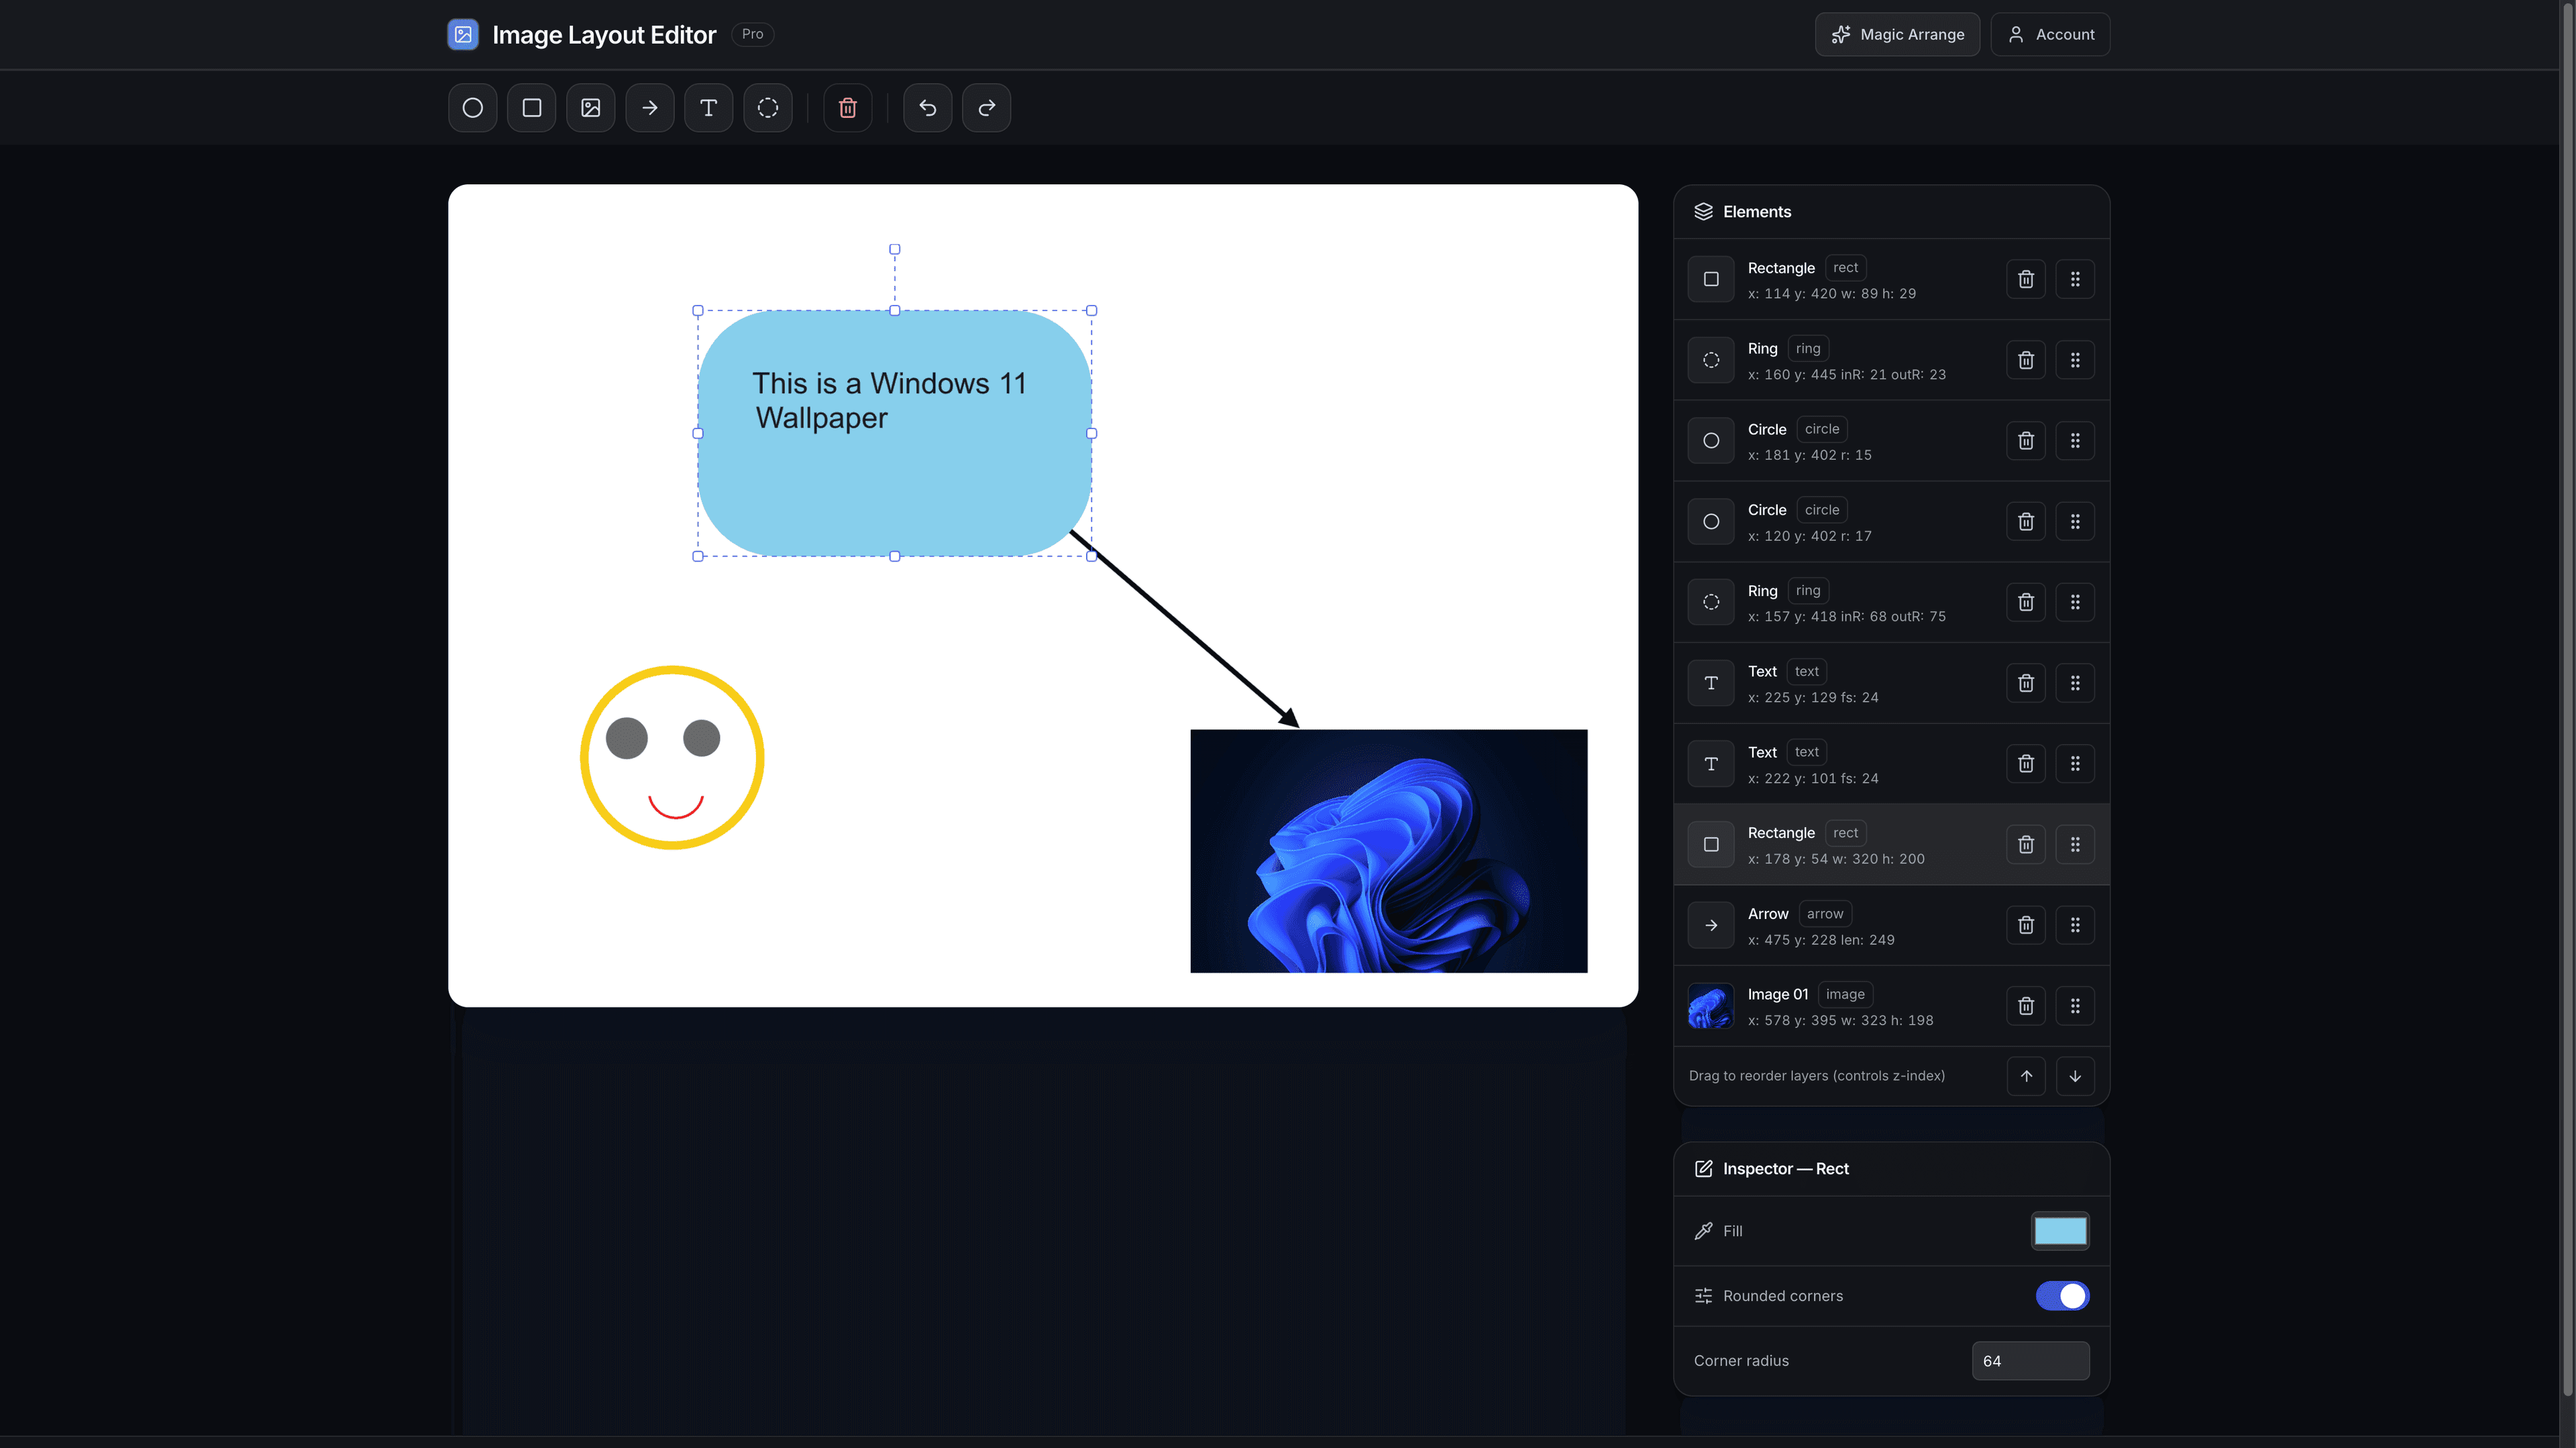The height and width of the screenshot is (1448, 2576).
Task: Select the Arrow tool in the toolbar
Action: (x=649, y=108)
